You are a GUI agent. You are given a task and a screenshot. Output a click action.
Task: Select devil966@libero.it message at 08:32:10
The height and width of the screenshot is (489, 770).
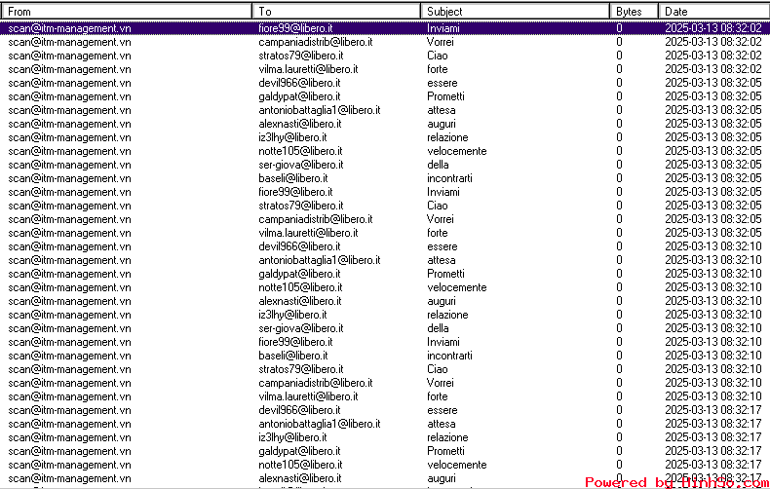(x=385, y=246)
